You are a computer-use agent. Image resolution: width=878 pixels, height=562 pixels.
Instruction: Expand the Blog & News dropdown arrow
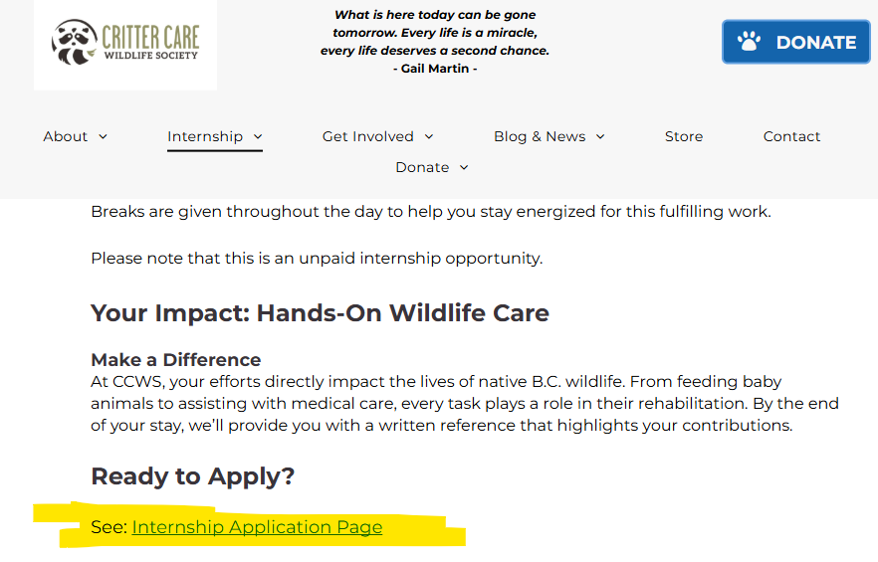[600, 137]
